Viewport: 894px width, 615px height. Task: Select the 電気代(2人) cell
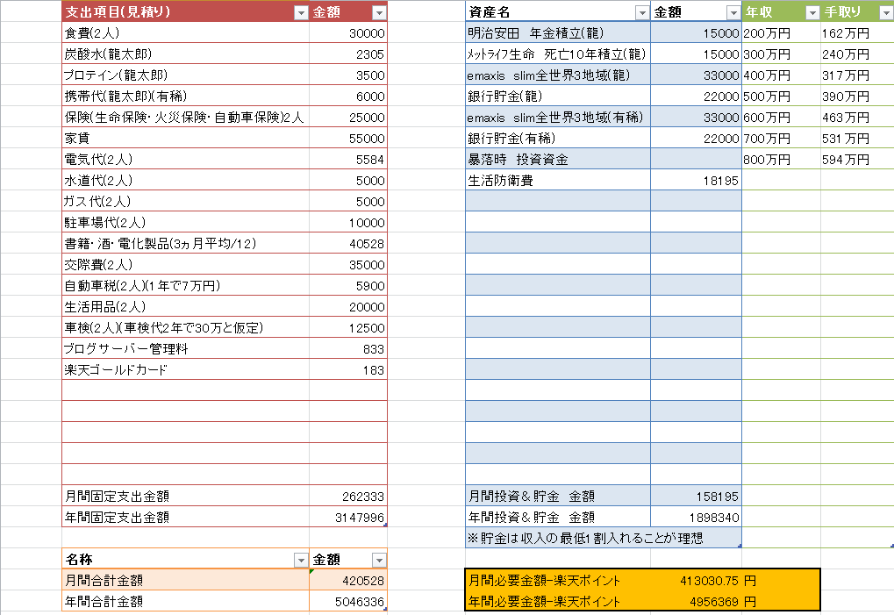click(185, 160)
